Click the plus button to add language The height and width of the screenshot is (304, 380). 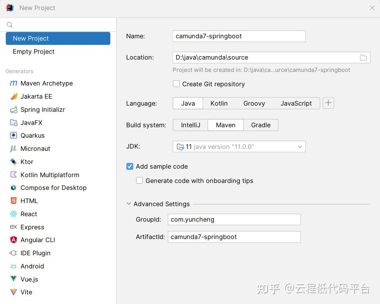(328, 103)
